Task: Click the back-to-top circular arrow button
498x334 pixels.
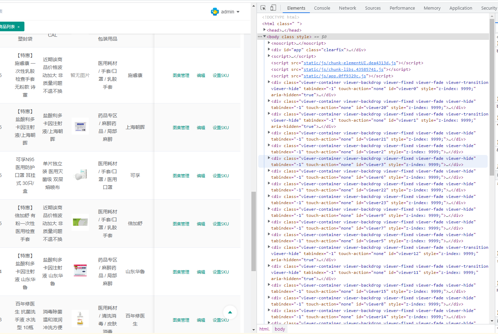Action: click(x=230, y=312)
